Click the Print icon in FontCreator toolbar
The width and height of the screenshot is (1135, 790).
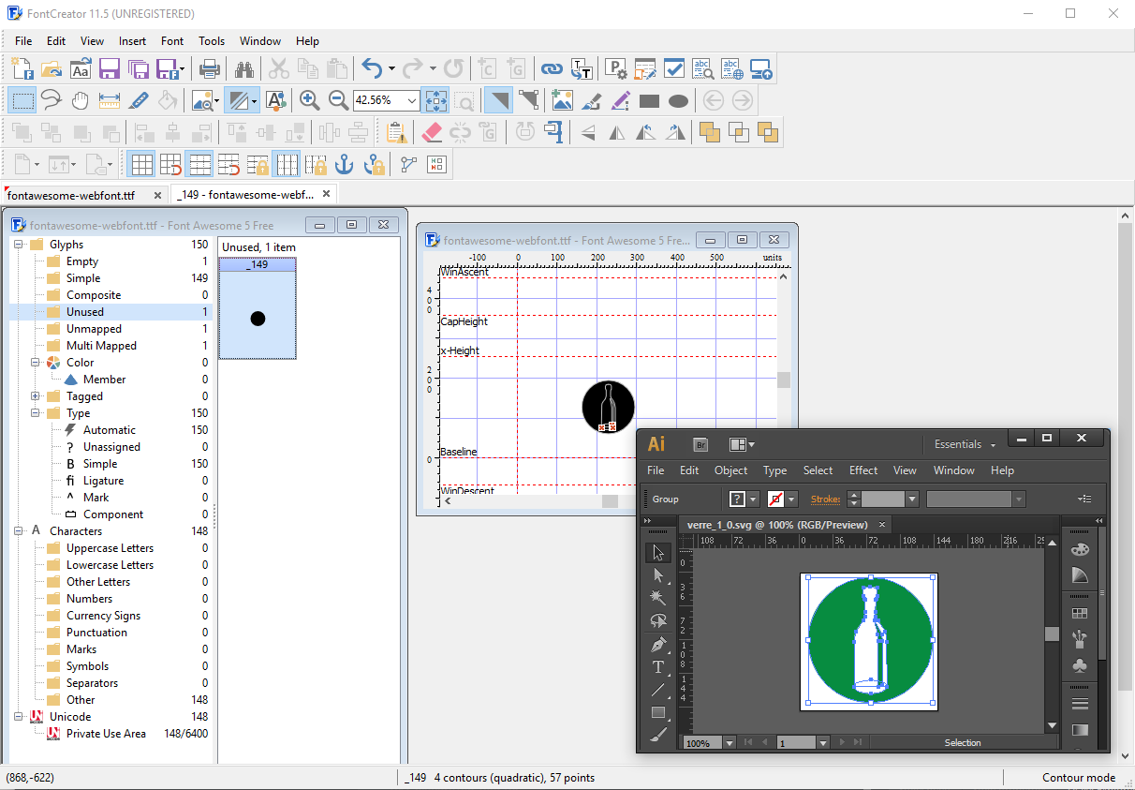click(x=210, y=68)
